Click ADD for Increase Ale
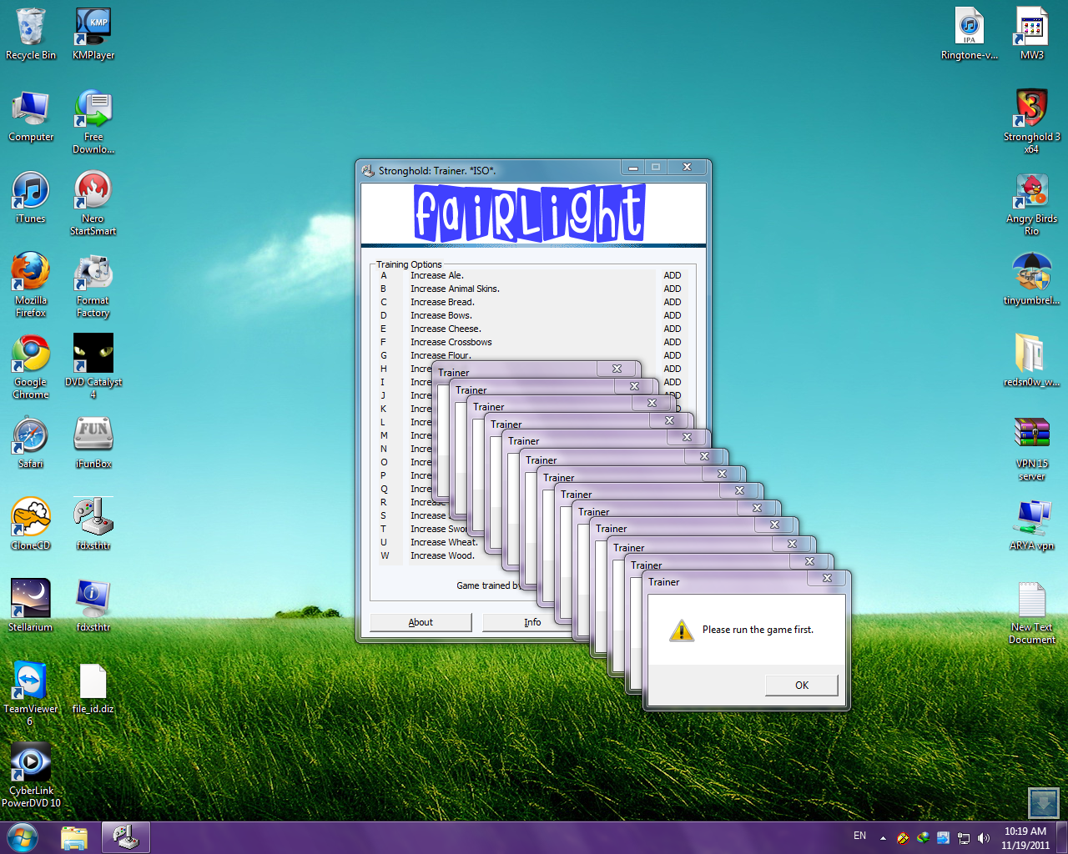The width and height of the screenshot is (1068, 854). pos(673,275)
